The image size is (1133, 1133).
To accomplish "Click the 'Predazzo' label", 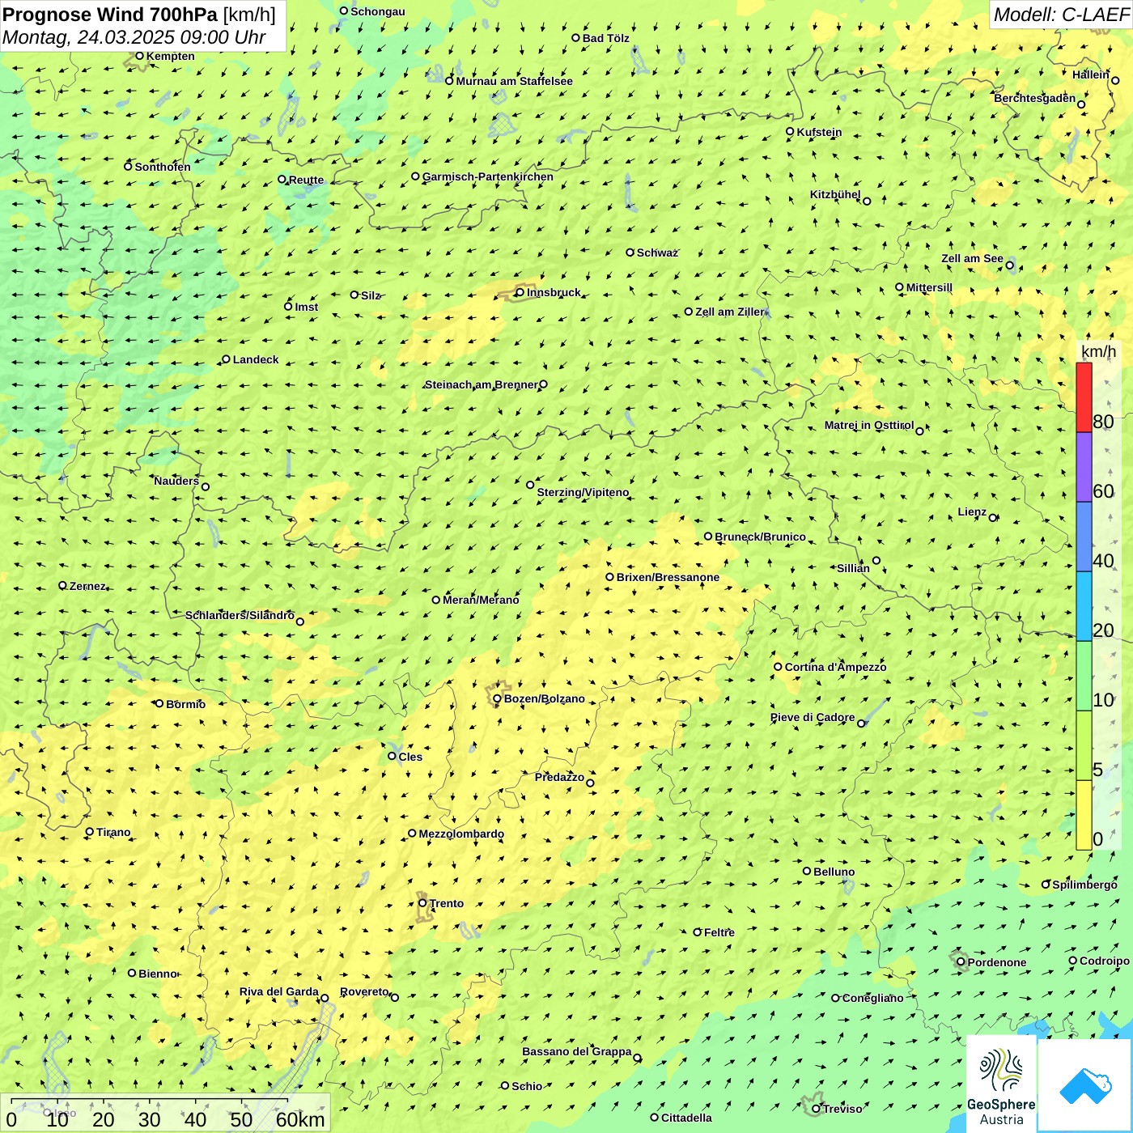I will 559,777.
